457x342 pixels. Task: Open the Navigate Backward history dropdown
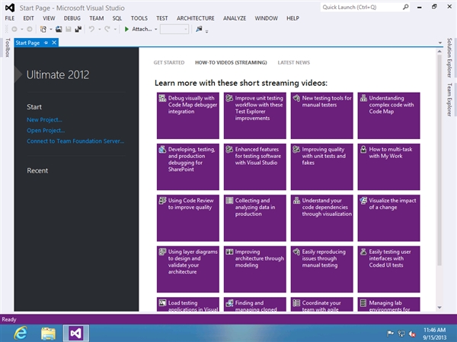(22, 29)
